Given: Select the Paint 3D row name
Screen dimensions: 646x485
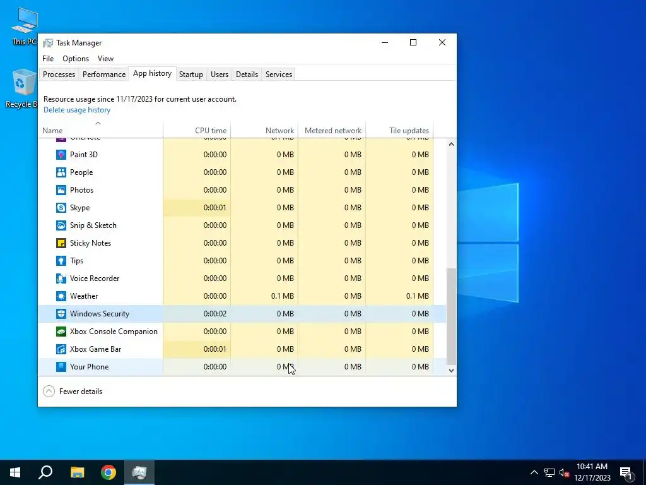Looking at the screenshot, I should (84, 155).
